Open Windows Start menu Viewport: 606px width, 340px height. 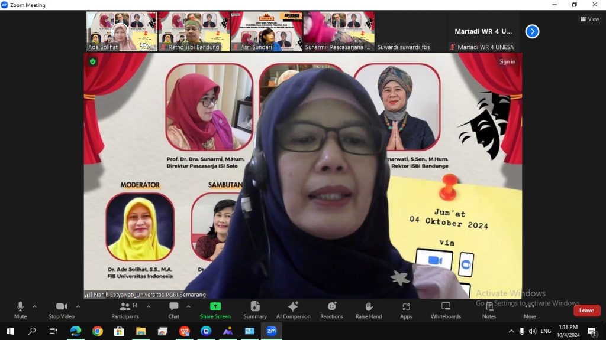11,331
